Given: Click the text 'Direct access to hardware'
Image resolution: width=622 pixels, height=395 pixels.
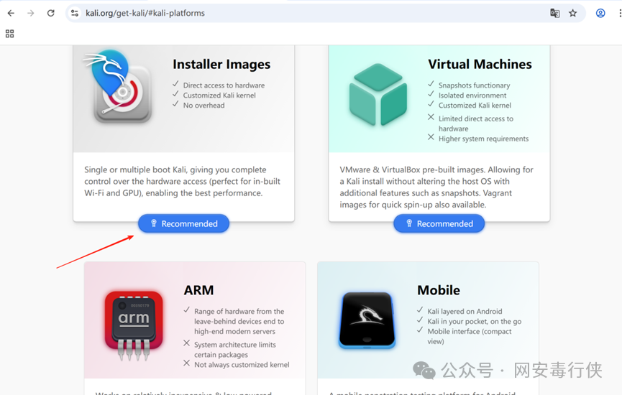Looking at the screenshot, I should [224, 85].
